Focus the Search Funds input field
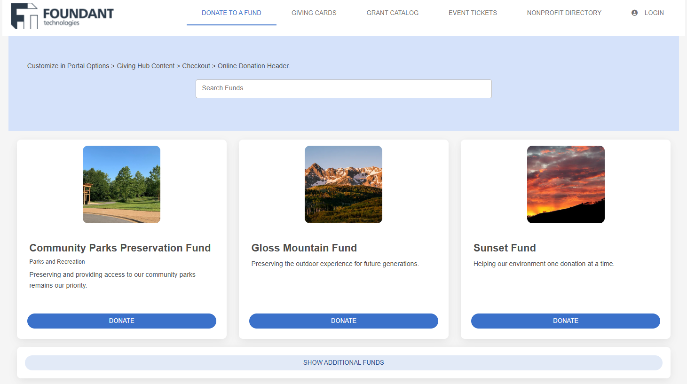Viewport: 687px width, 384px height. (x=344, y=88)
